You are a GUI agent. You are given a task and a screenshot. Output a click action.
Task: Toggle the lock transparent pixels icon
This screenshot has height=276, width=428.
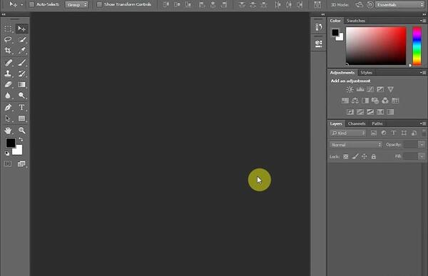point(345,156)
